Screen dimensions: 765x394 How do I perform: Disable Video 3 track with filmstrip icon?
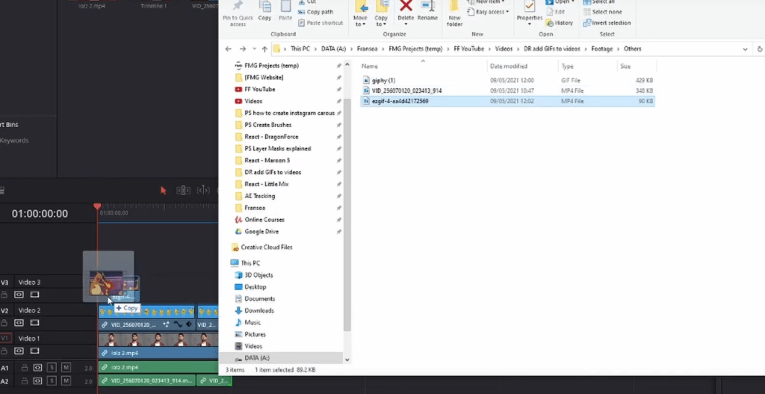pos(34,295)
